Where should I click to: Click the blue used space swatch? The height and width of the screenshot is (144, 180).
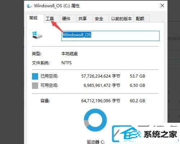(35, 76)
